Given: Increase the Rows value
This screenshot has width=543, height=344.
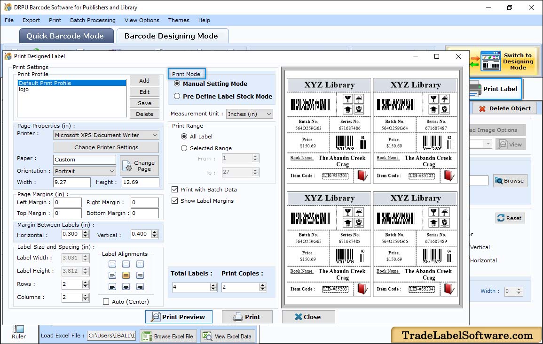Looking at the screenshot, I should pyautogui.click(x=85, y=283).
